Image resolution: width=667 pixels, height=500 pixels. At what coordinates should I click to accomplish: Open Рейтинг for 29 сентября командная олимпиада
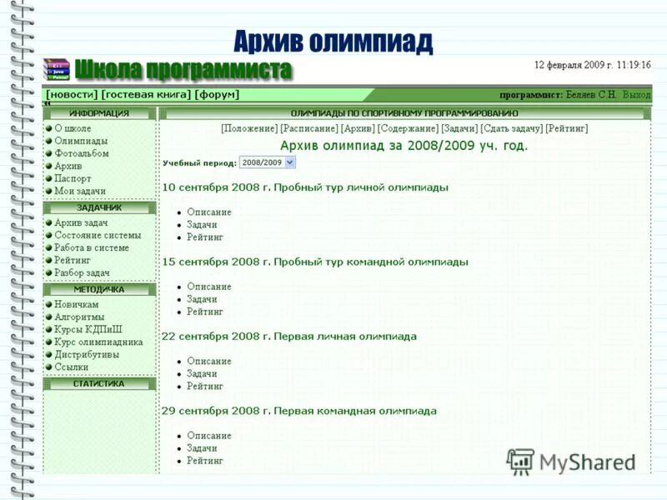204,461
